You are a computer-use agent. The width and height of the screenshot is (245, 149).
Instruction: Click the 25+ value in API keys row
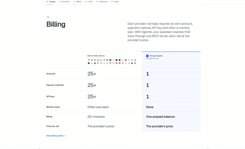[92, 97]
